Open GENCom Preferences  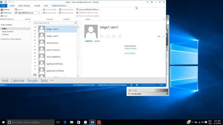[x=6, y=13]
